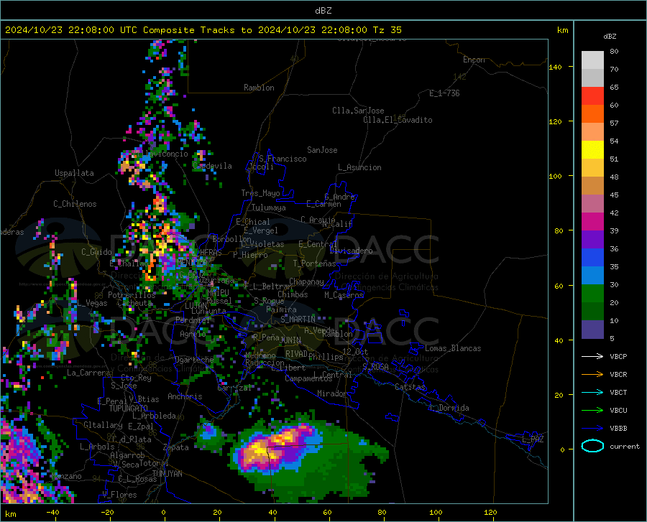The height and width of the screenshot is (522, 647).
Task: Click the 'Campamentos' map label
Action: click(x=308, y=378)
